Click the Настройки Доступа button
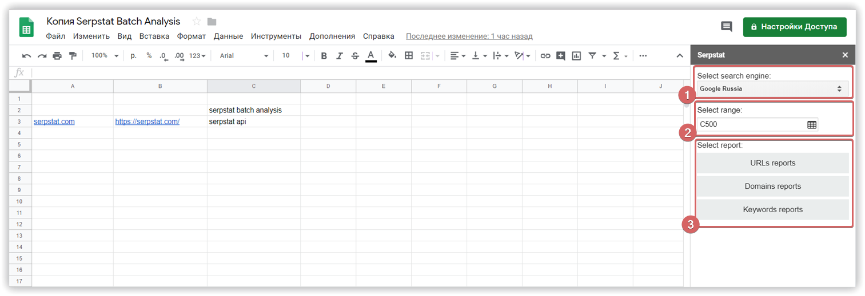Image resolution: width=865 pixels, height=296 pixels. point(795,27)
